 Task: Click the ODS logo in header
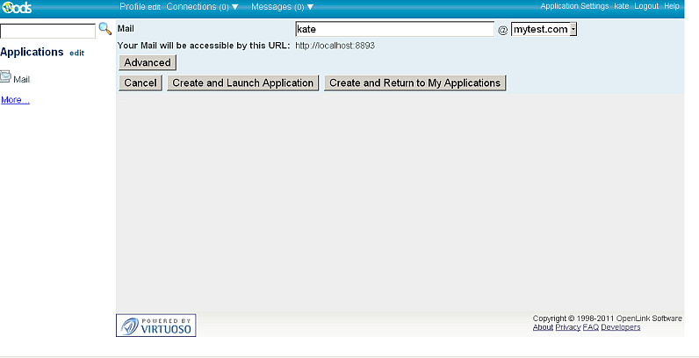pos(17,7)
